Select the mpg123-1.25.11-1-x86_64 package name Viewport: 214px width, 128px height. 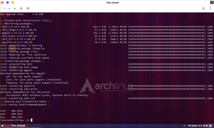[18, 33]
